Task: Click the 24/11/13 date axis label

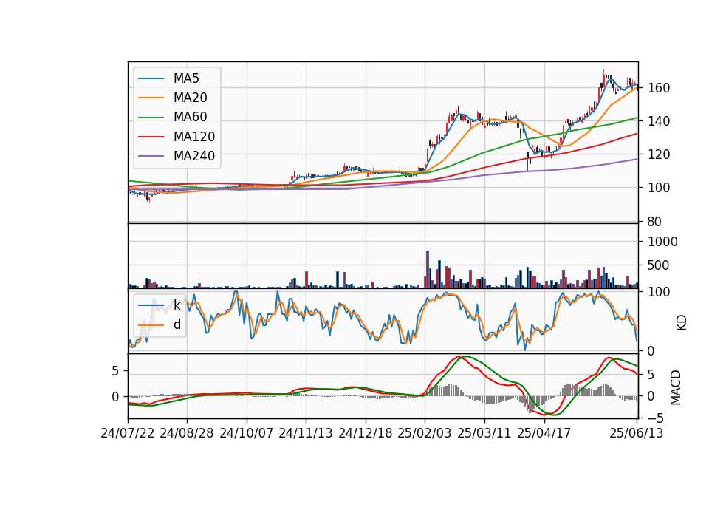Action: coord(306,433)
